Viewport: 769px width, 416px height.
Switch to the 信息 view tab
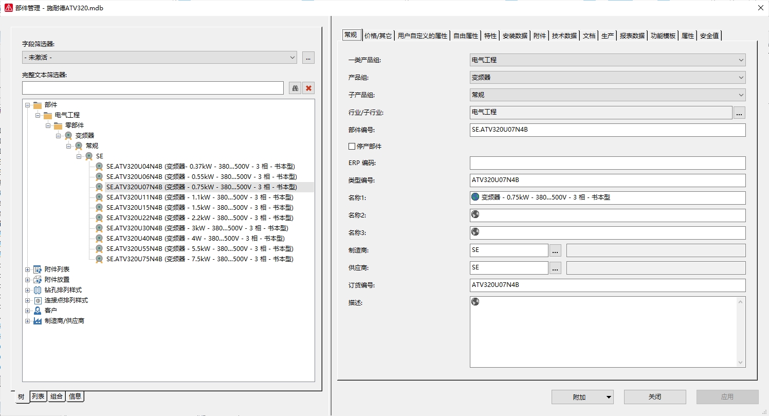click(x=75, y=396)
